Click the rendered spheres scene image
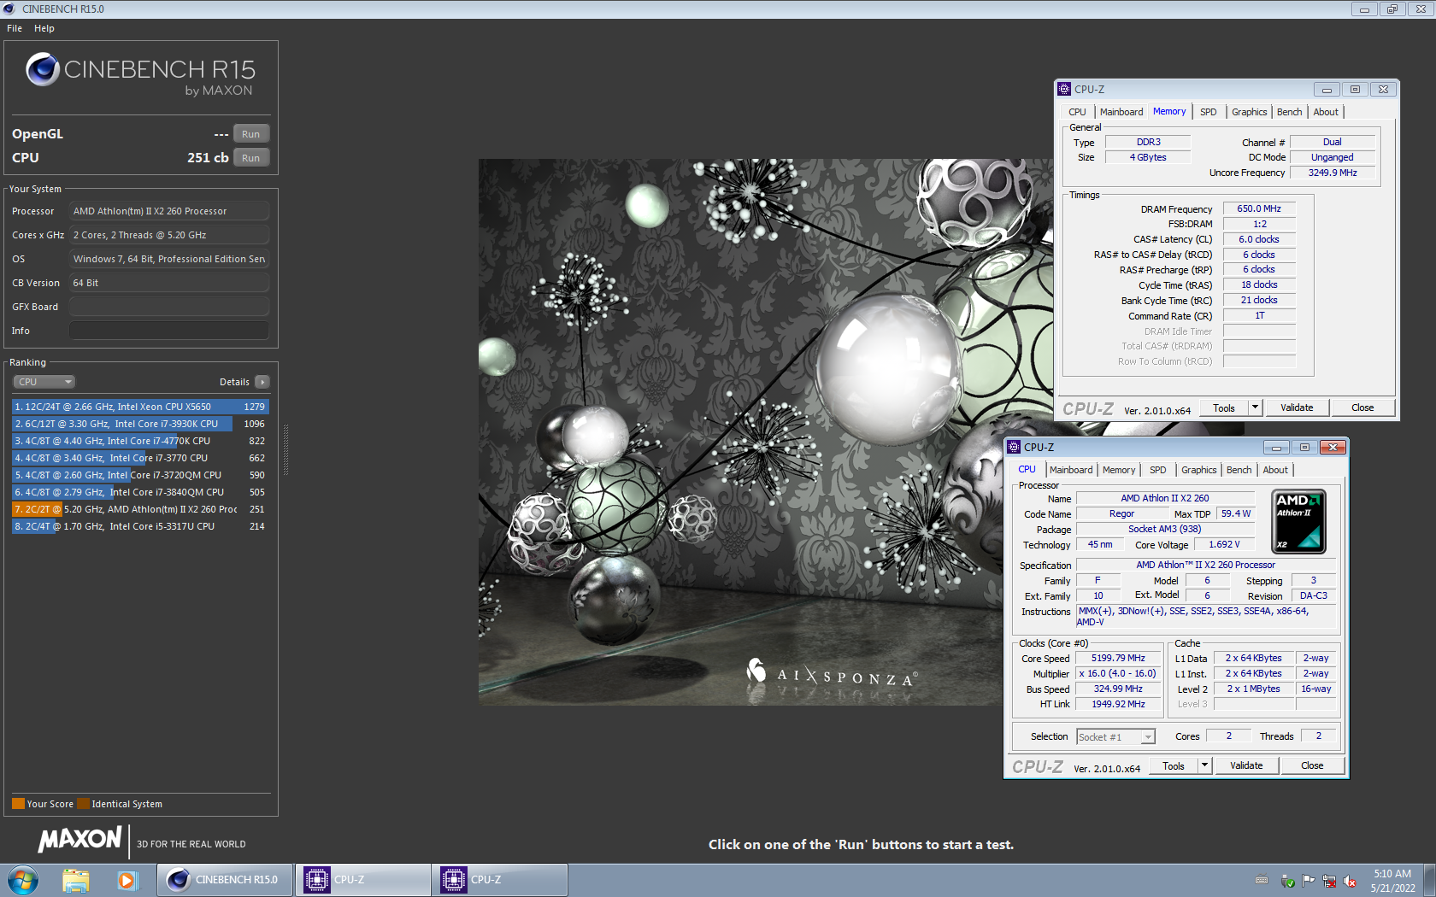Viewport: 1436px width, 897px height. click(x=740, y=432)
